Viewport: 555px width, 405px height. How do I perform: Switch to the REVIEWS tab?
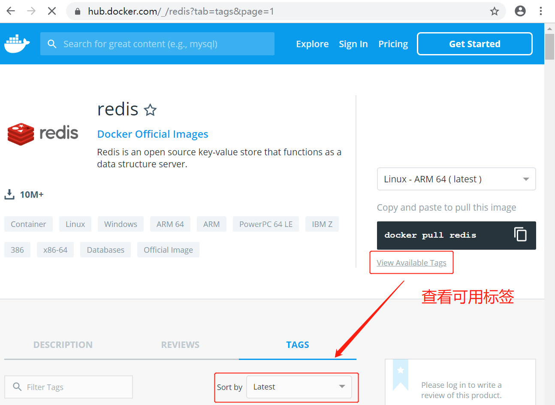click(x=180, y=345)
